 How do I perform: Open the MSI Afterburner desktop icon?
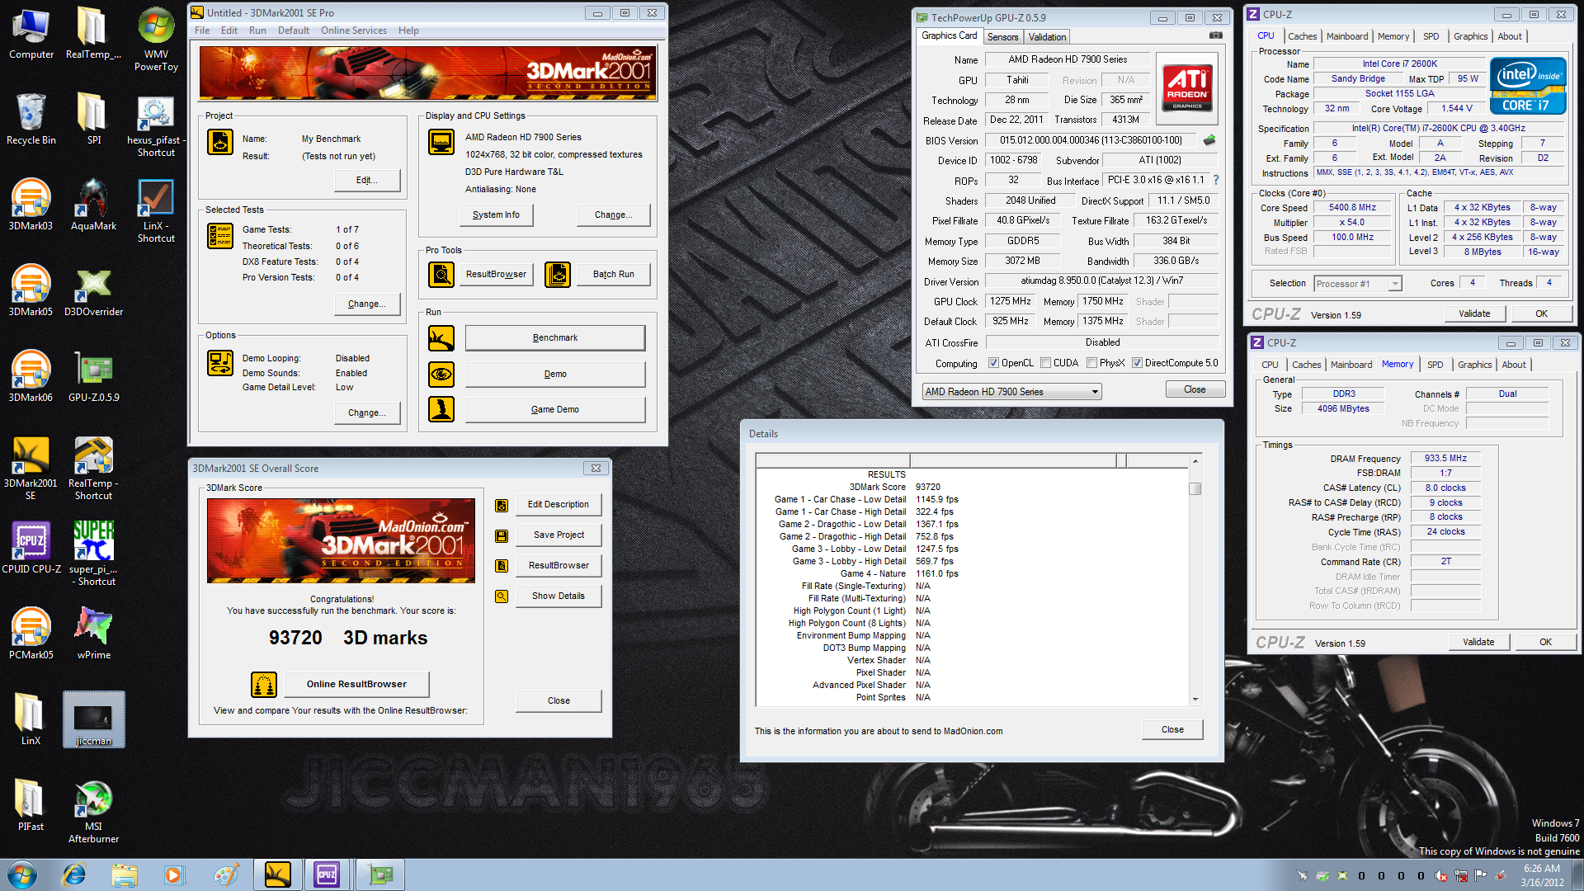[x=93, y=811]
